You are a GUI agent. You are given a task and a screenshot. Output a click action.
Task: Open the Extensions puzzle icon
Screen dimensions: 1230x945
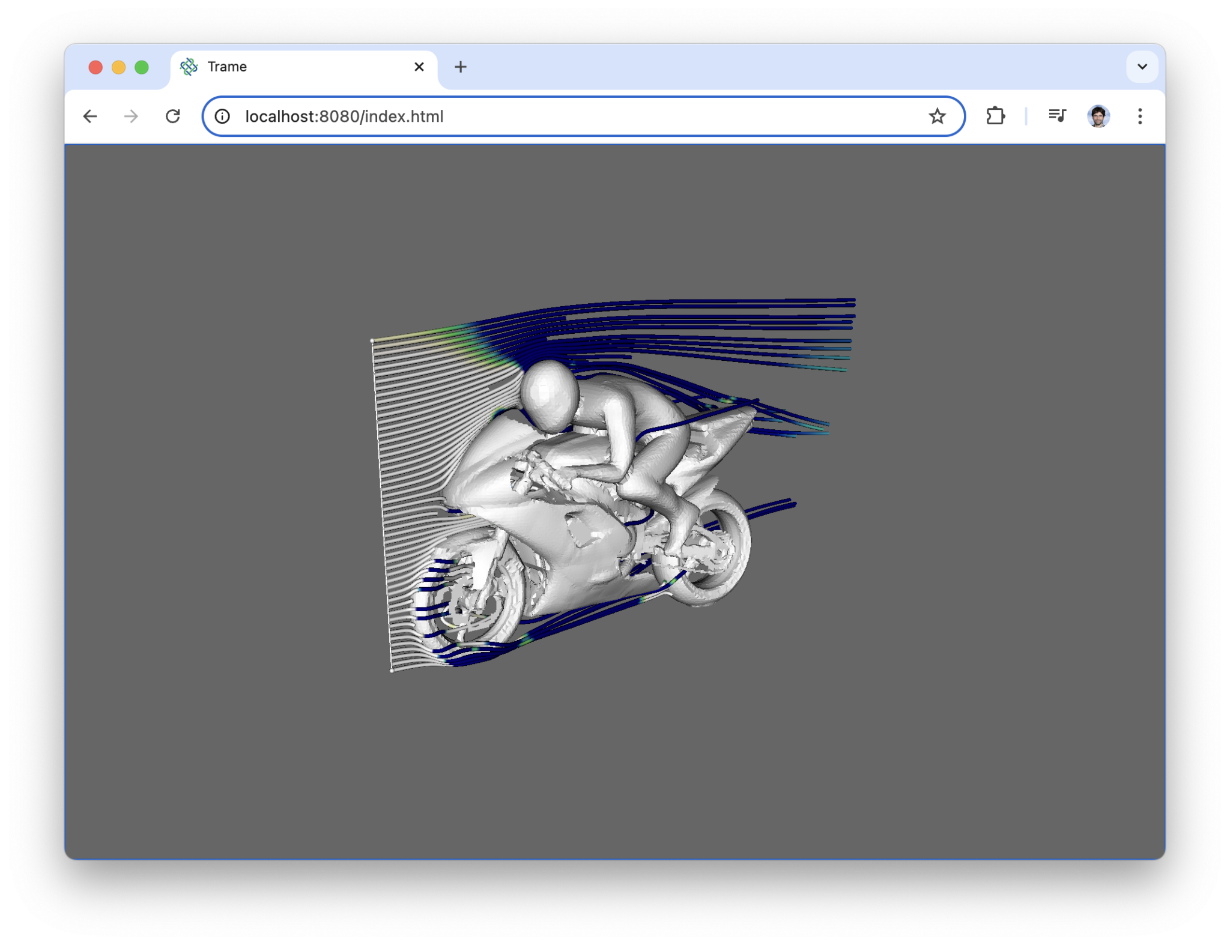coord(995,116)
